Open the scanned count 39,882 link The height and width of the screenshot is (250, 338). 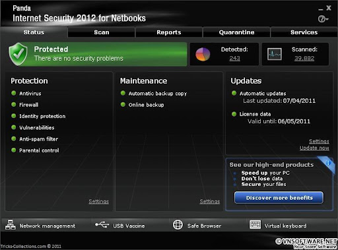pyautogui.click(x=304, y=58)
